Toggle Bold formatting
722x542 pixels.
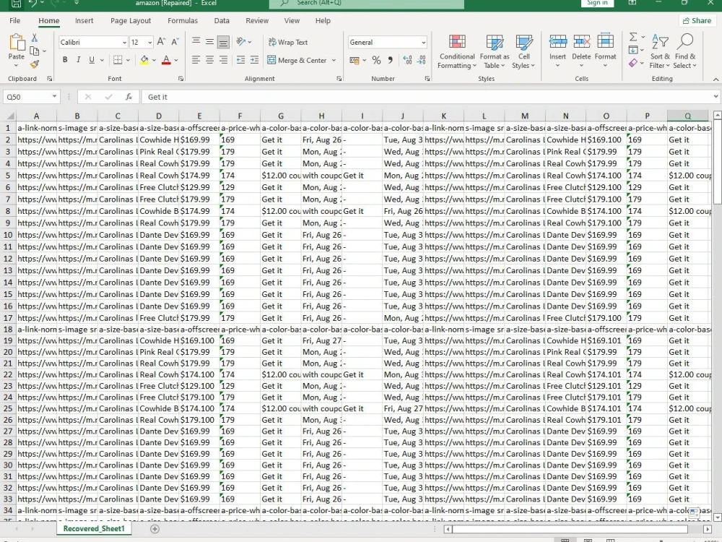[x=65, y=60]
